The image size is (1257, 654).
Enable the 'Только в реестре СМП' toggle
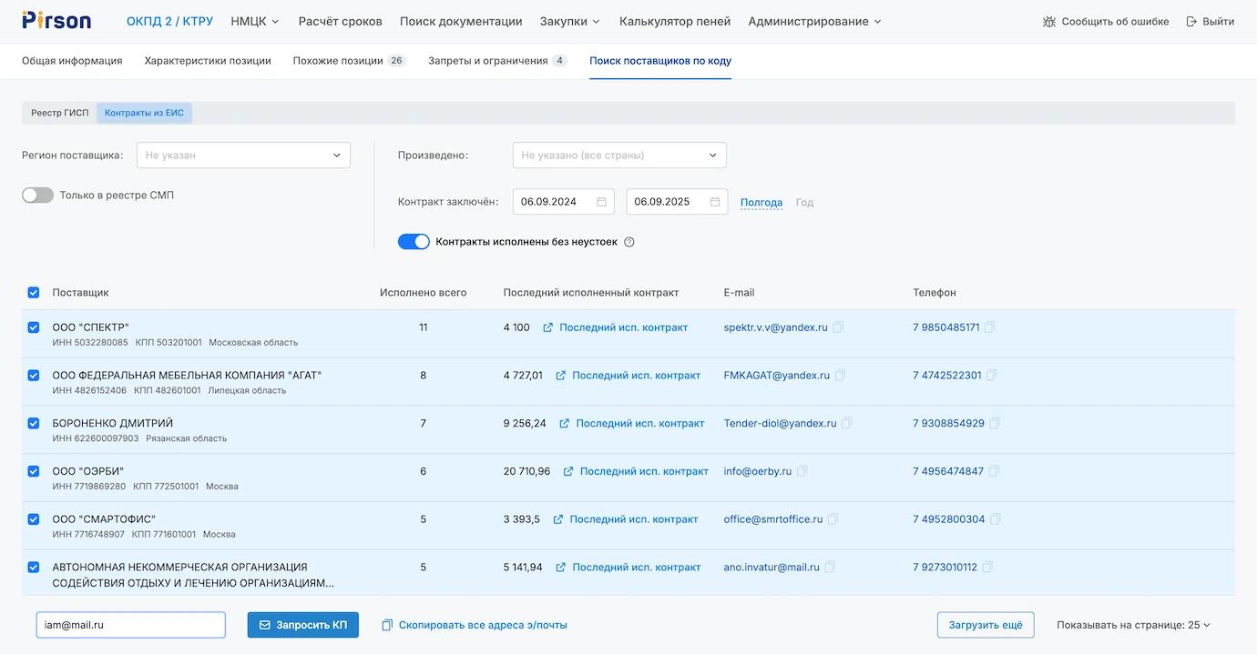(x=38, y=196)
